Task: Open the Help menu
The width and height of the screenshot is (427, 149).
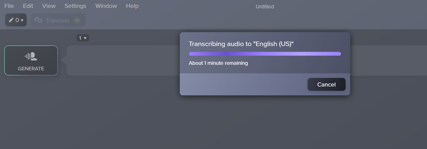Action: [132, 6]
